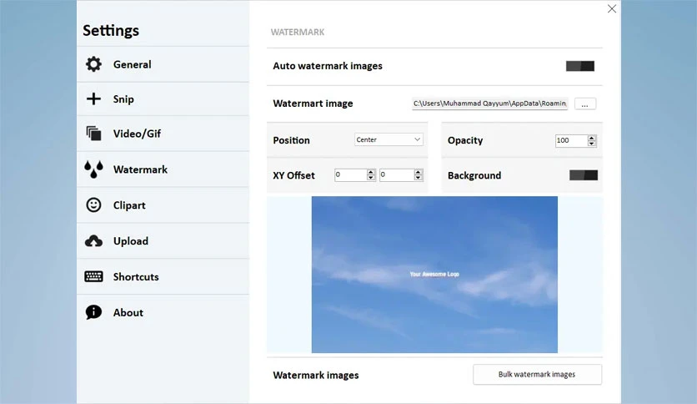Click the sky watermark preview image

[434, 274]
